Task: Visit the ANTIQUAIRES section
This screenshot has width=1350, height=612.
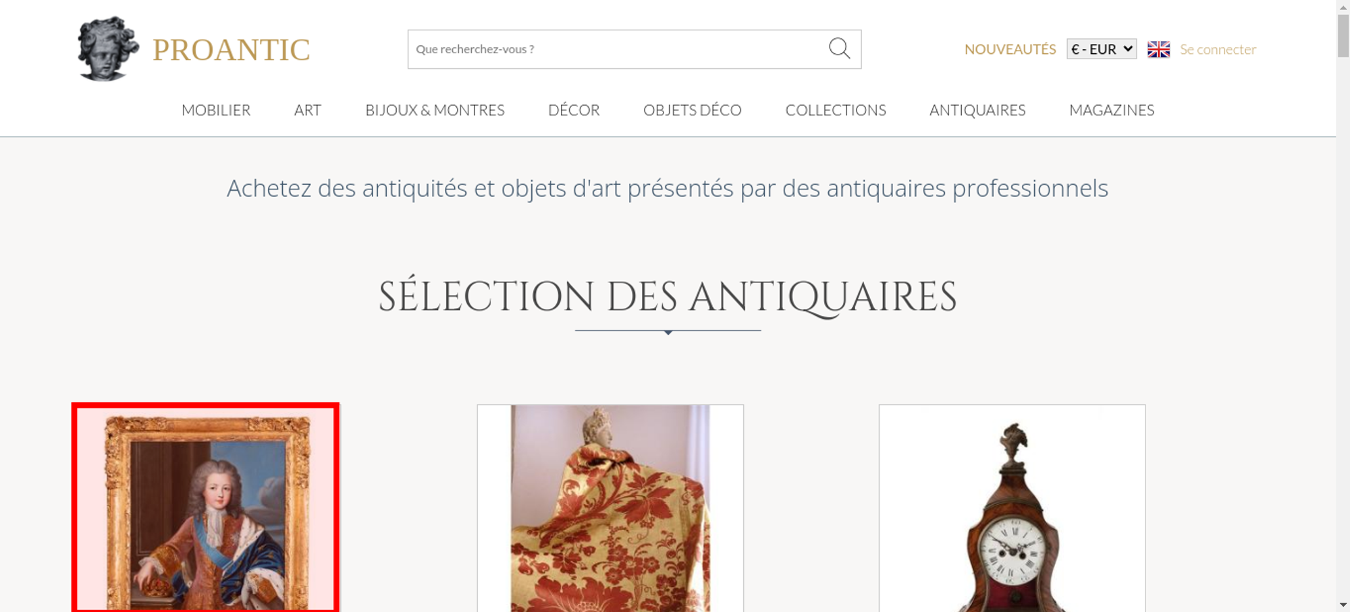Action: (x=977, y=110)
